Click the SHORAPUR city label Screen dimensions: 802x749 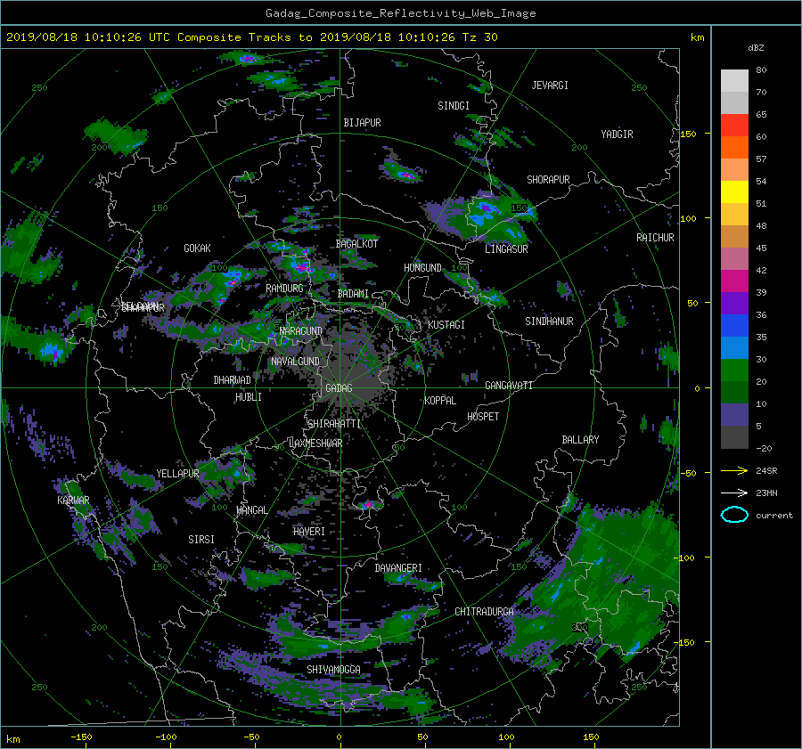click(548, 180)
